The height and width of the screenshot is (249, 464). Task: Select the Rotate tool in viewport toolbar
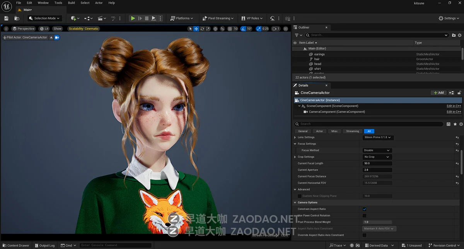(202, 29)
